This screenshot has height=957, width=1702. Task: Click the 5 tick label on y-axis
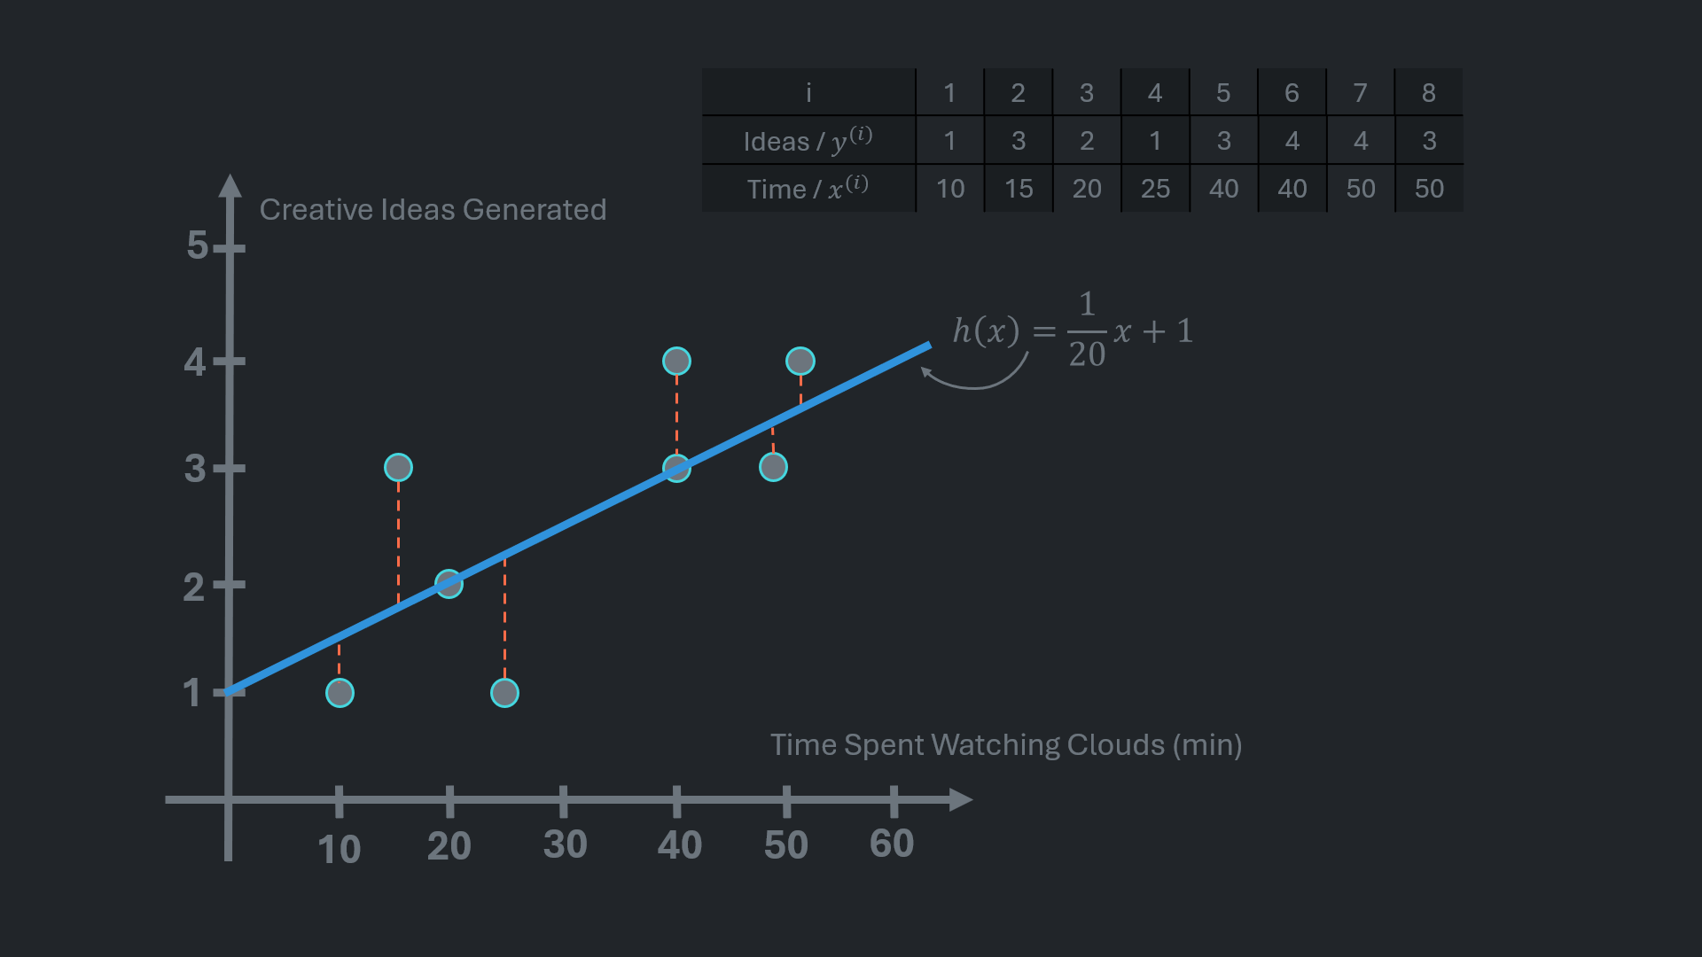click(197, 245)
